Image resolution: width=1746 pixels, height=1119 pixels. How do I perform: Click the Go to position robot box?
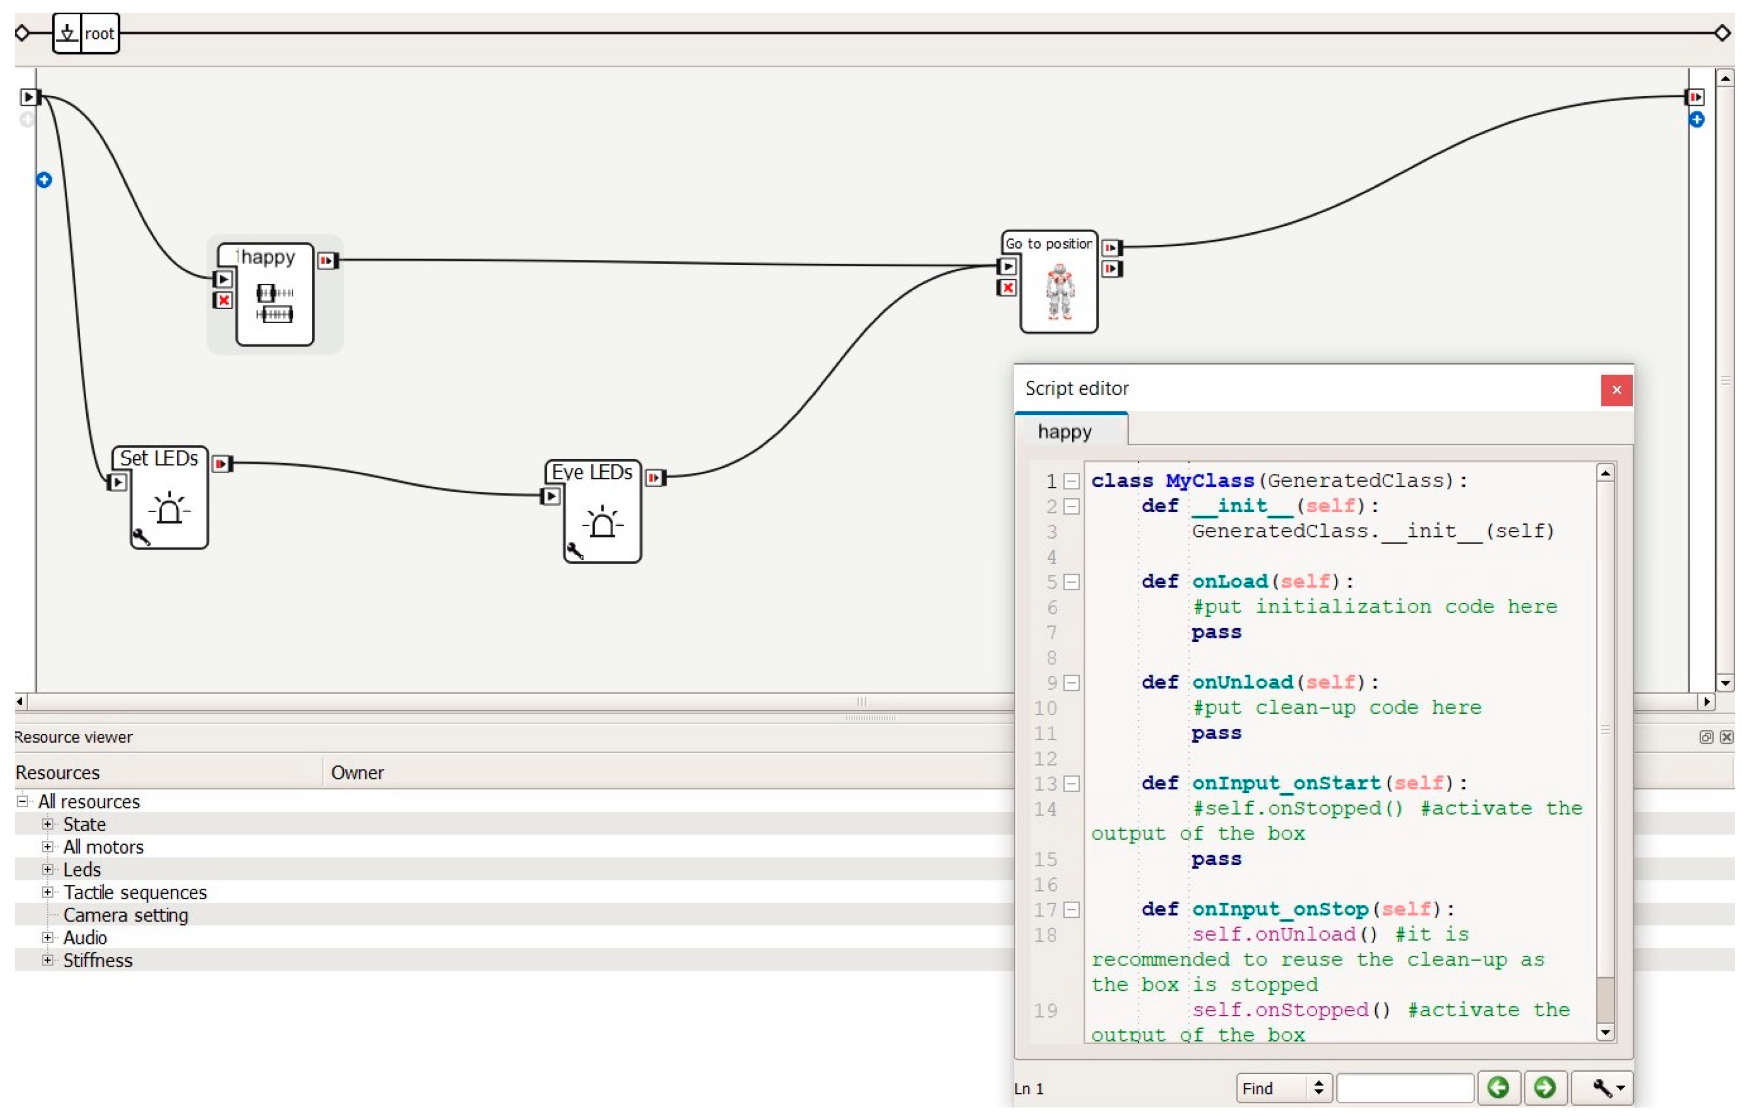pos(1060,292)
